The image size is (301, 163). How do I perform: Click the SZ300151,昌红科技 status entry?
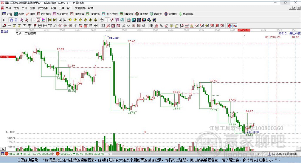point(283,154)
